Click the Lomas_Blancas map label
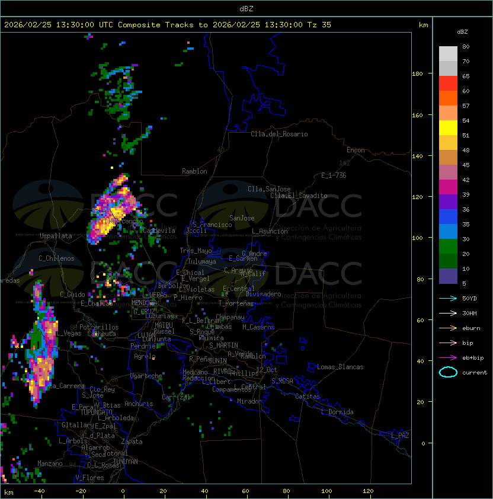The width and height of the screenshot is (493, 499). [340, 367]
